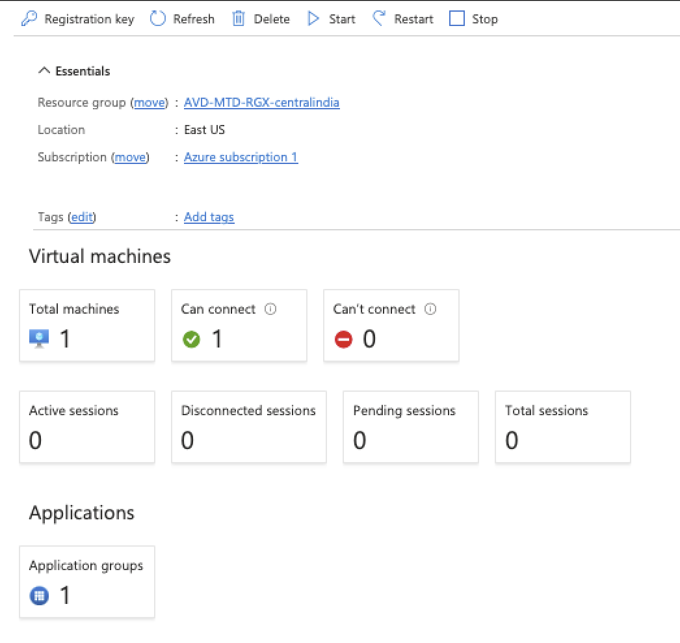
Task: Click the monitor icon under Total machines
Action: point(38,338)
